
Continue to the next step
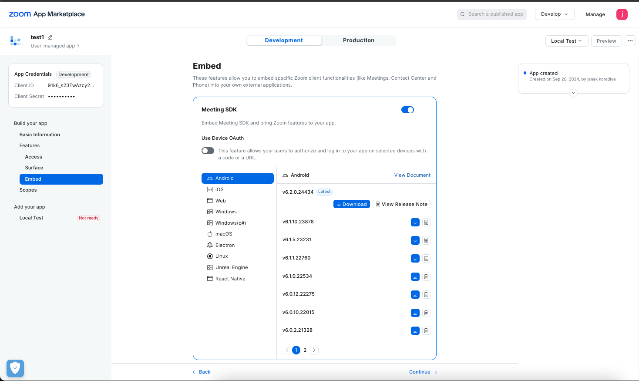coord(423,372)
